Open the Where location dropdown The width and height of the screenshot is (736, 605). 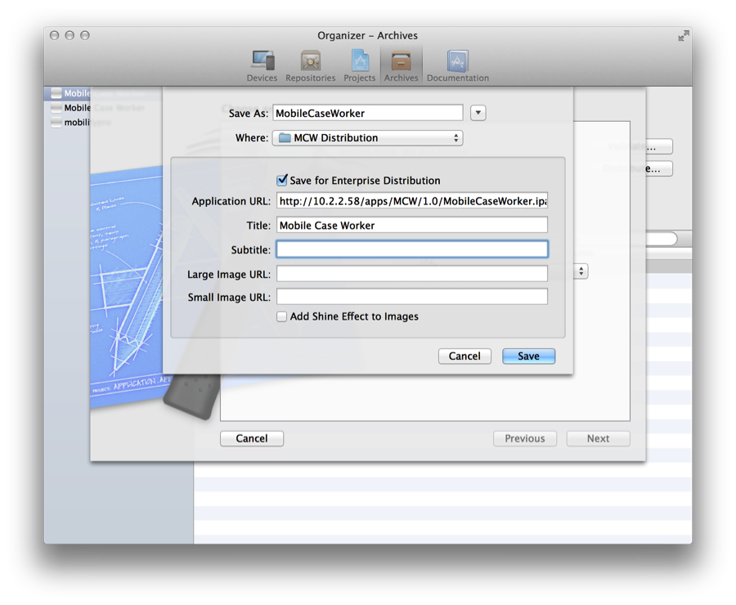367,138
